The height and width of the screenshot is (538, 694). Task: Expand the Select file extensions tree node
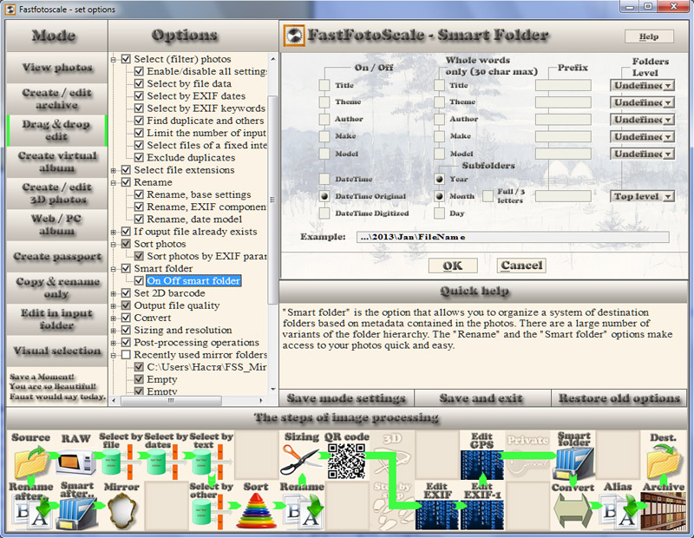coord(114,170)
